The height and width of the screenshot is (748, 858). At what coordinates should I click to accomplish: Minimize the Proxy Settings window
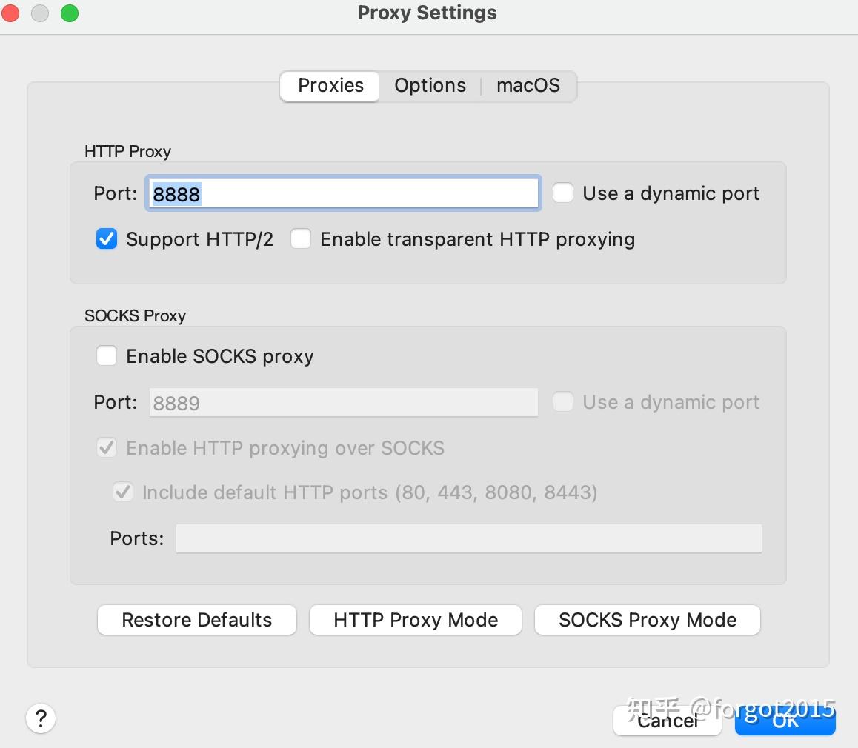coord(40,13)
